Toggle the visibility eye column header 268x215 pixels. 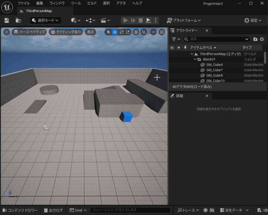172,48
